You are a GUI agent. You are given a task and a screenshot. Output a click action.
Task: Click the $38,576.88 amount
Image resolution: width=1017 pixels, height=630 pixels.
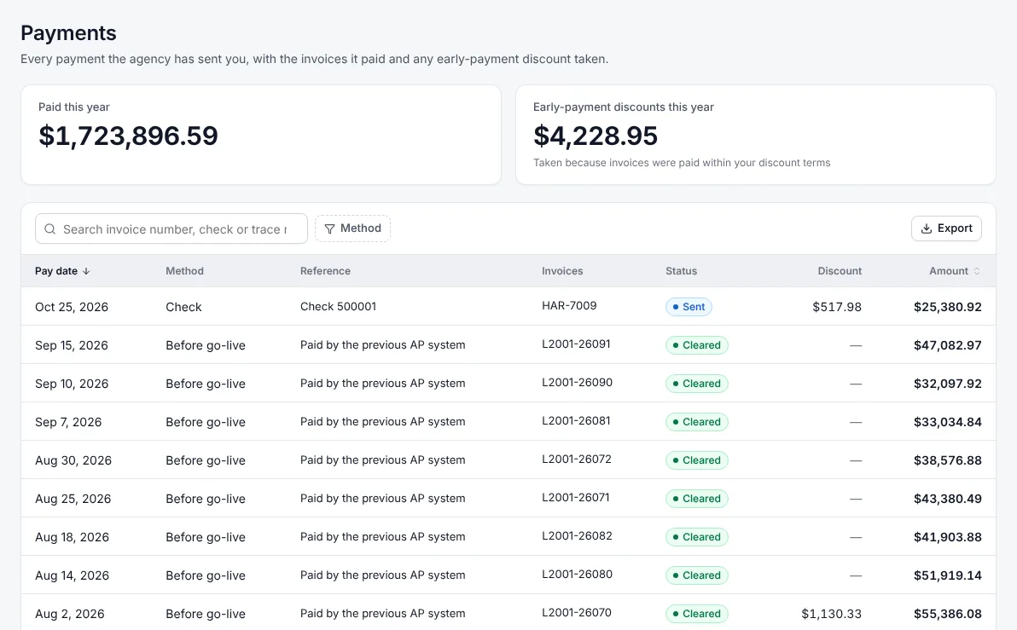[x=948, y=459]
